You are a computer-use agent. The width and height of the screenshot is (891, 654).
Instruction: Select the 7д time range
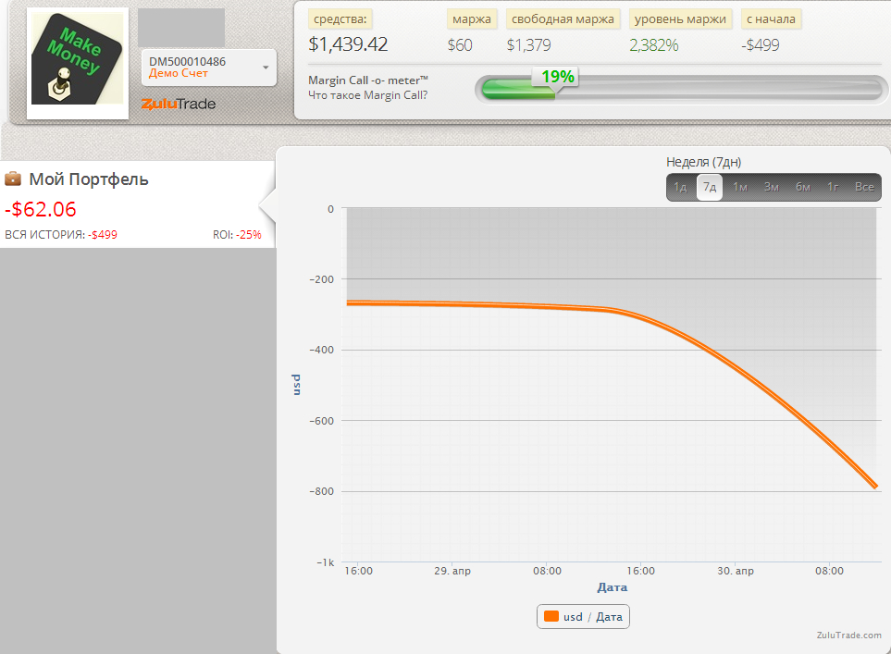coord(710,187)
